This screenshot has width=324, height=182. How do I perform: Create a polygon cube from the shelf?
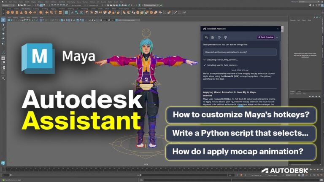coord(12,12)
